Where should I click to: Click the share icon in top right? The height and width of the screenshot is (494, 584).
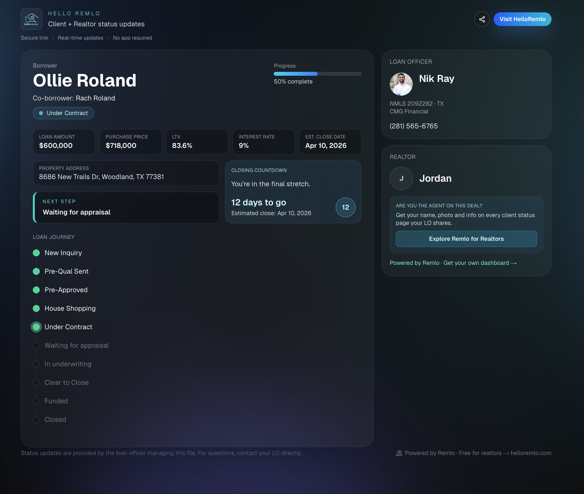pos(482,19)
